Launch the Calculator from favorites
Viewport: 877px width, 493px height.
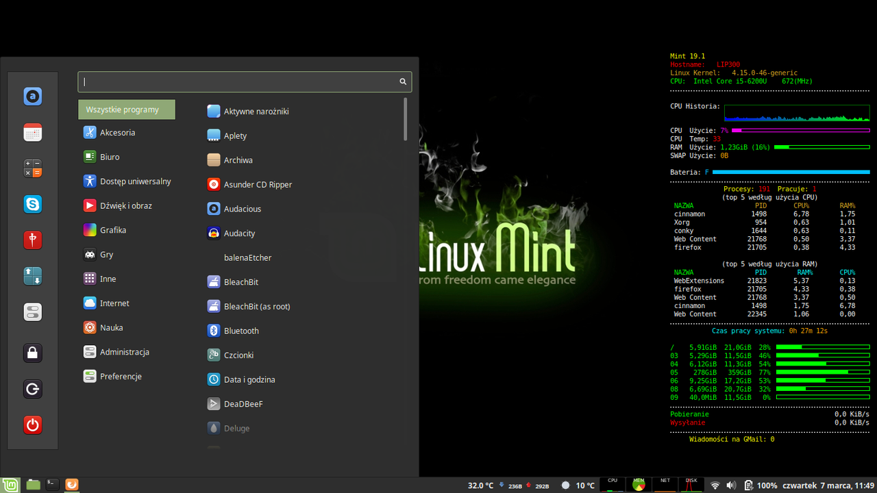point(33,168)
